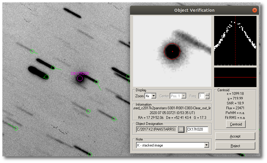Increase the Freq. value with up arrow
Screen dimensions: 267x163
(x=207, y=94)
